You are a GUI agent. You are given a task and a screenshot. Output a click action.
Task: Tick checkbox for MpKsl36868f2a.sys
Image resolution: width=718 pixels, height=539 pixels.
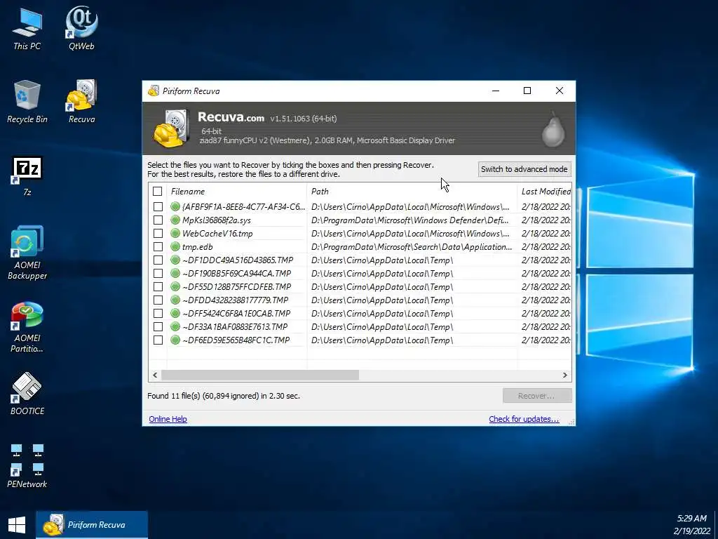pyautogui.click(x=158, y=220)
